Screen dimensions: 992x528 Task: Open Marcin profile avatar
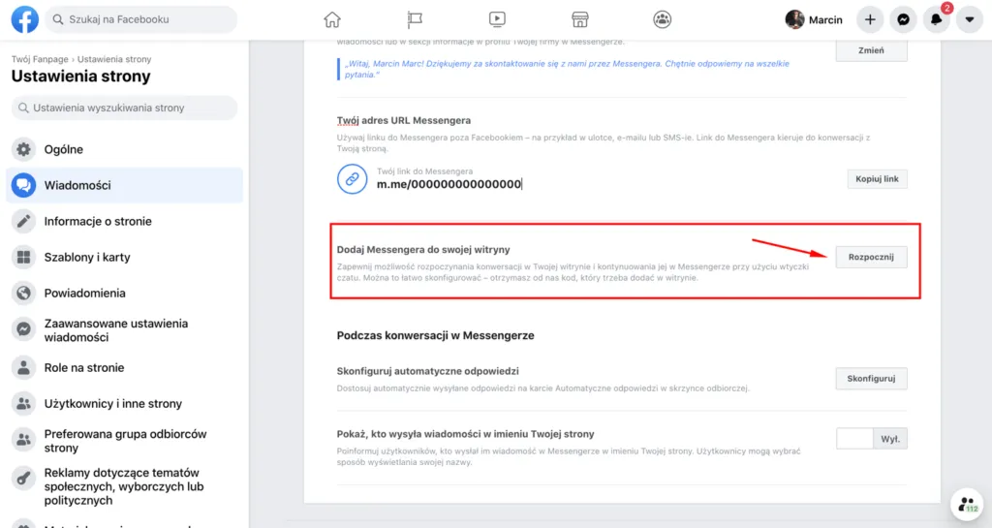tap(794, 19)
